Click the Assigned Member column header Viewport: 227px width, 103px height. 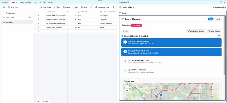pyautogui.click(x=108, y=12)
